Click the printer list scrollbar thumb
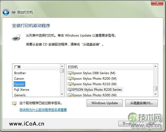 coord(155,89)
